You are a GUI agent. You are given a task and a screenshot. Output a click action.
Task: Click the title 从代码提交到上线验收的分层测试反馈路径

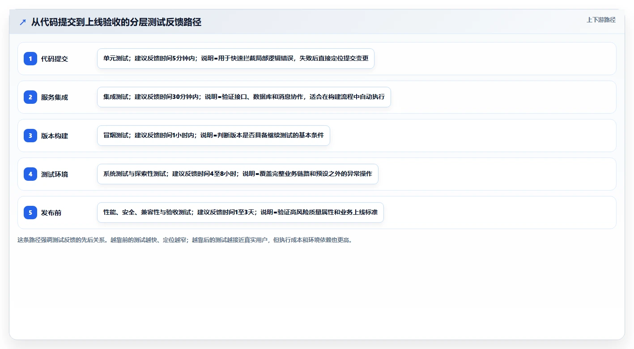tap(116, 22)
